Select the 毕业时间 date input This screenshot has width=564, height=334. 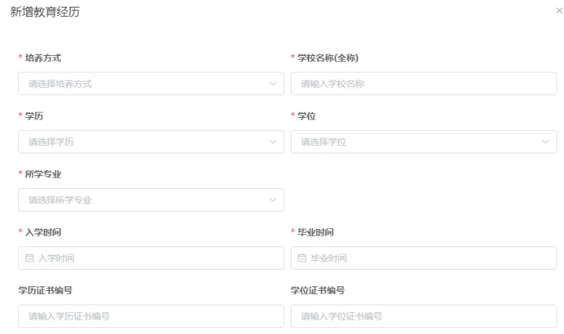pos(423,258)
